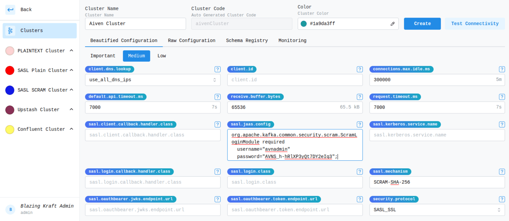Click the Color hex value field
This screenshot has width=509, height=221.
(348, 24)
